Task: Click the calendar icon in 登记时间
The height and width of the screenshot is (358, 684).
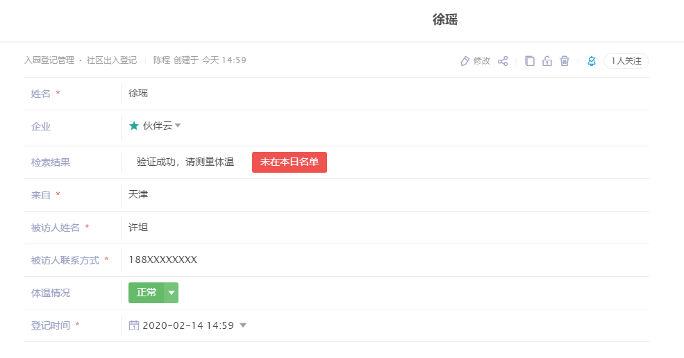Action: pyautogui.click(x=134, y=325)
